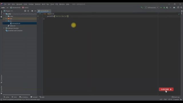Viewport: 183px width, 103px height.
Task: Click the main() breadcrumb in navigation bar
Action: [x=25, y=8]
